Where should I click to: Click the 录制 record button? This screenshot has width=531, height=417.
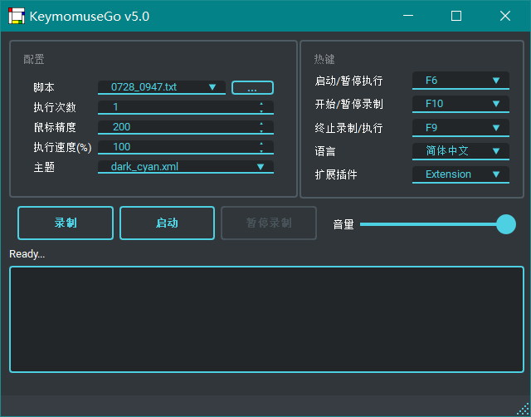click(x=66, y=223)
